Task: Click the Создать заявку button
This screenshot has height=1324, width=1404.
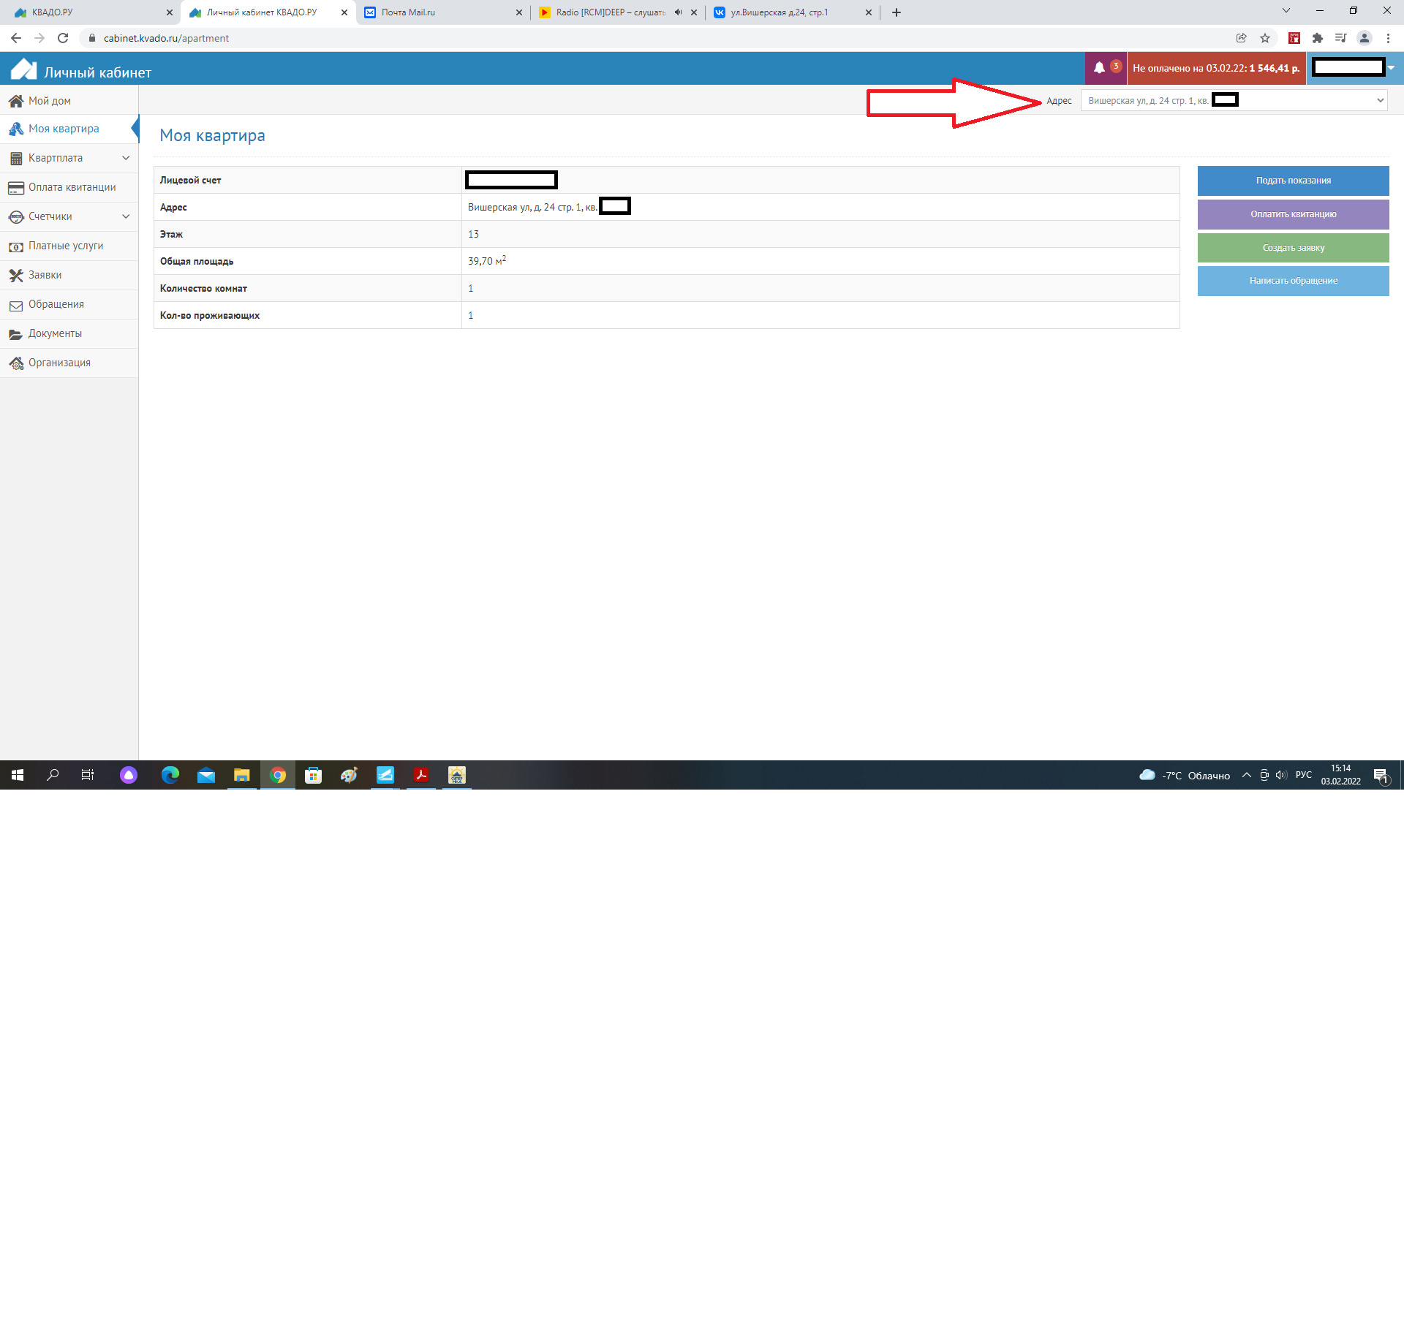Action: pyautogui.click(x=1293, y=248)
